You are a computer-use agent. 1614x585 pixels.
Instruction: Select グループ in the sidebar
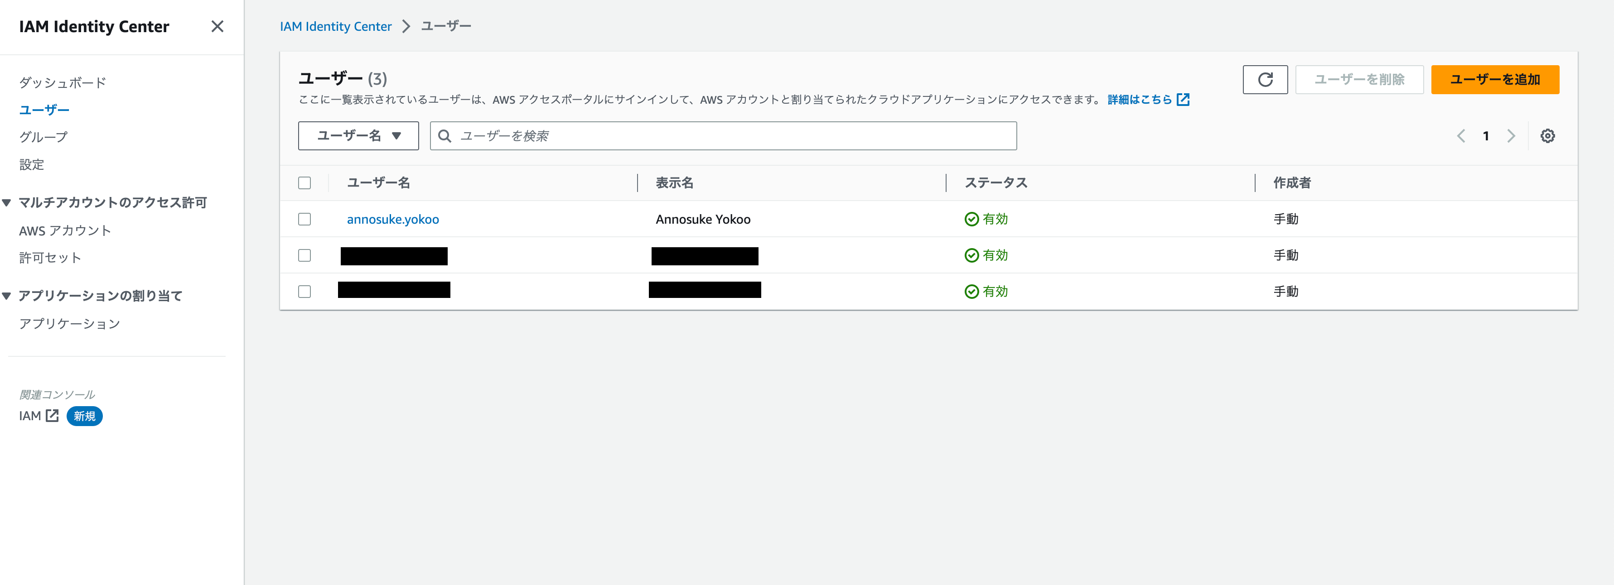(43, 136)
